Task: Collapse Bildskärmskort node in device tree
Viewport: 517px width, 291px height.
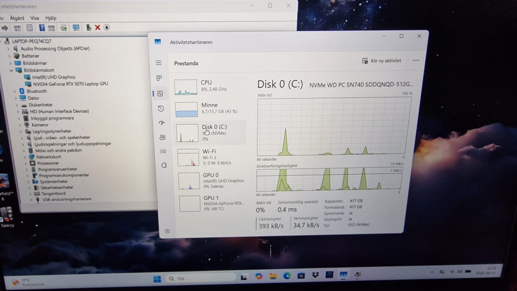Action: [11, 70]
